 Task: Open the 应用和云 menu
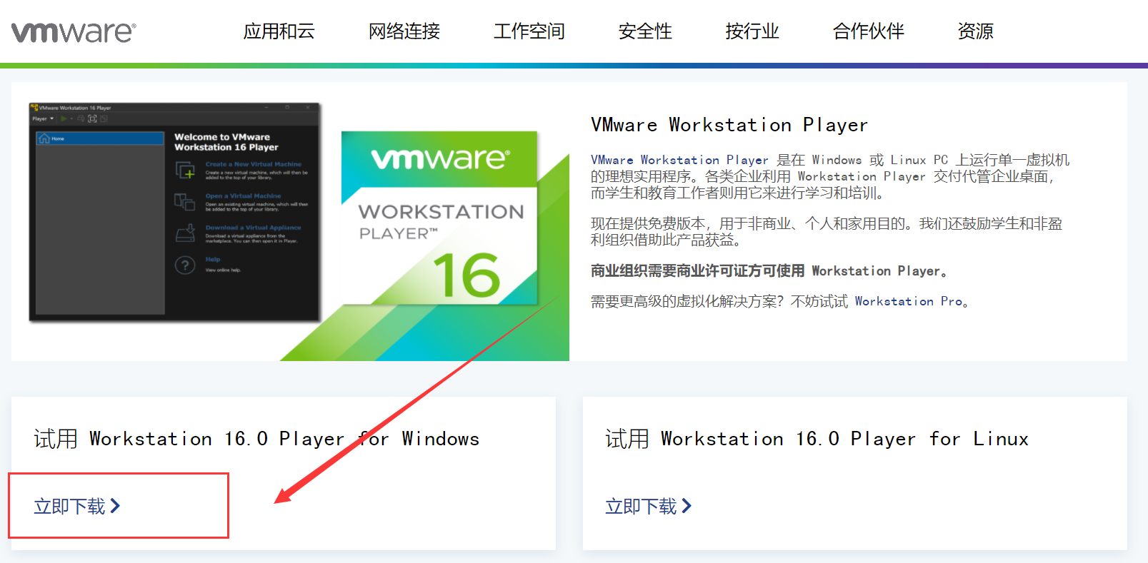point(279,31)
